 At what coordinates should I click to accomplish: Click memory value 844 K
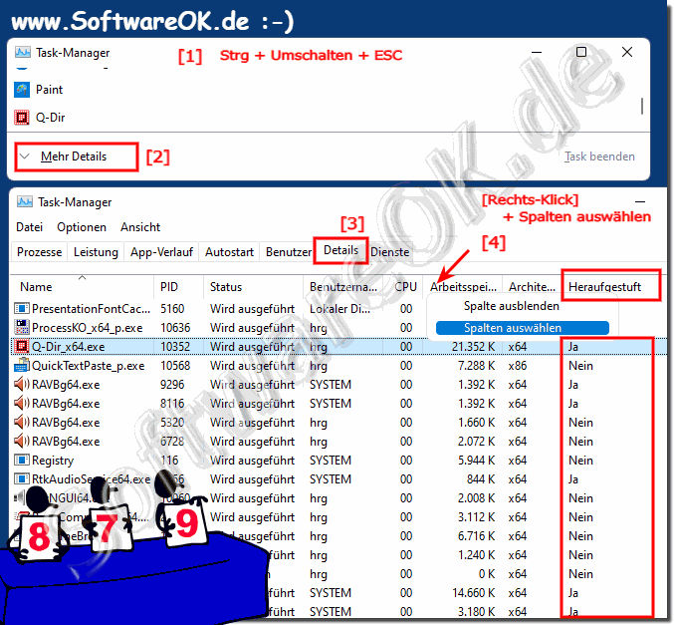coord(481,479)
